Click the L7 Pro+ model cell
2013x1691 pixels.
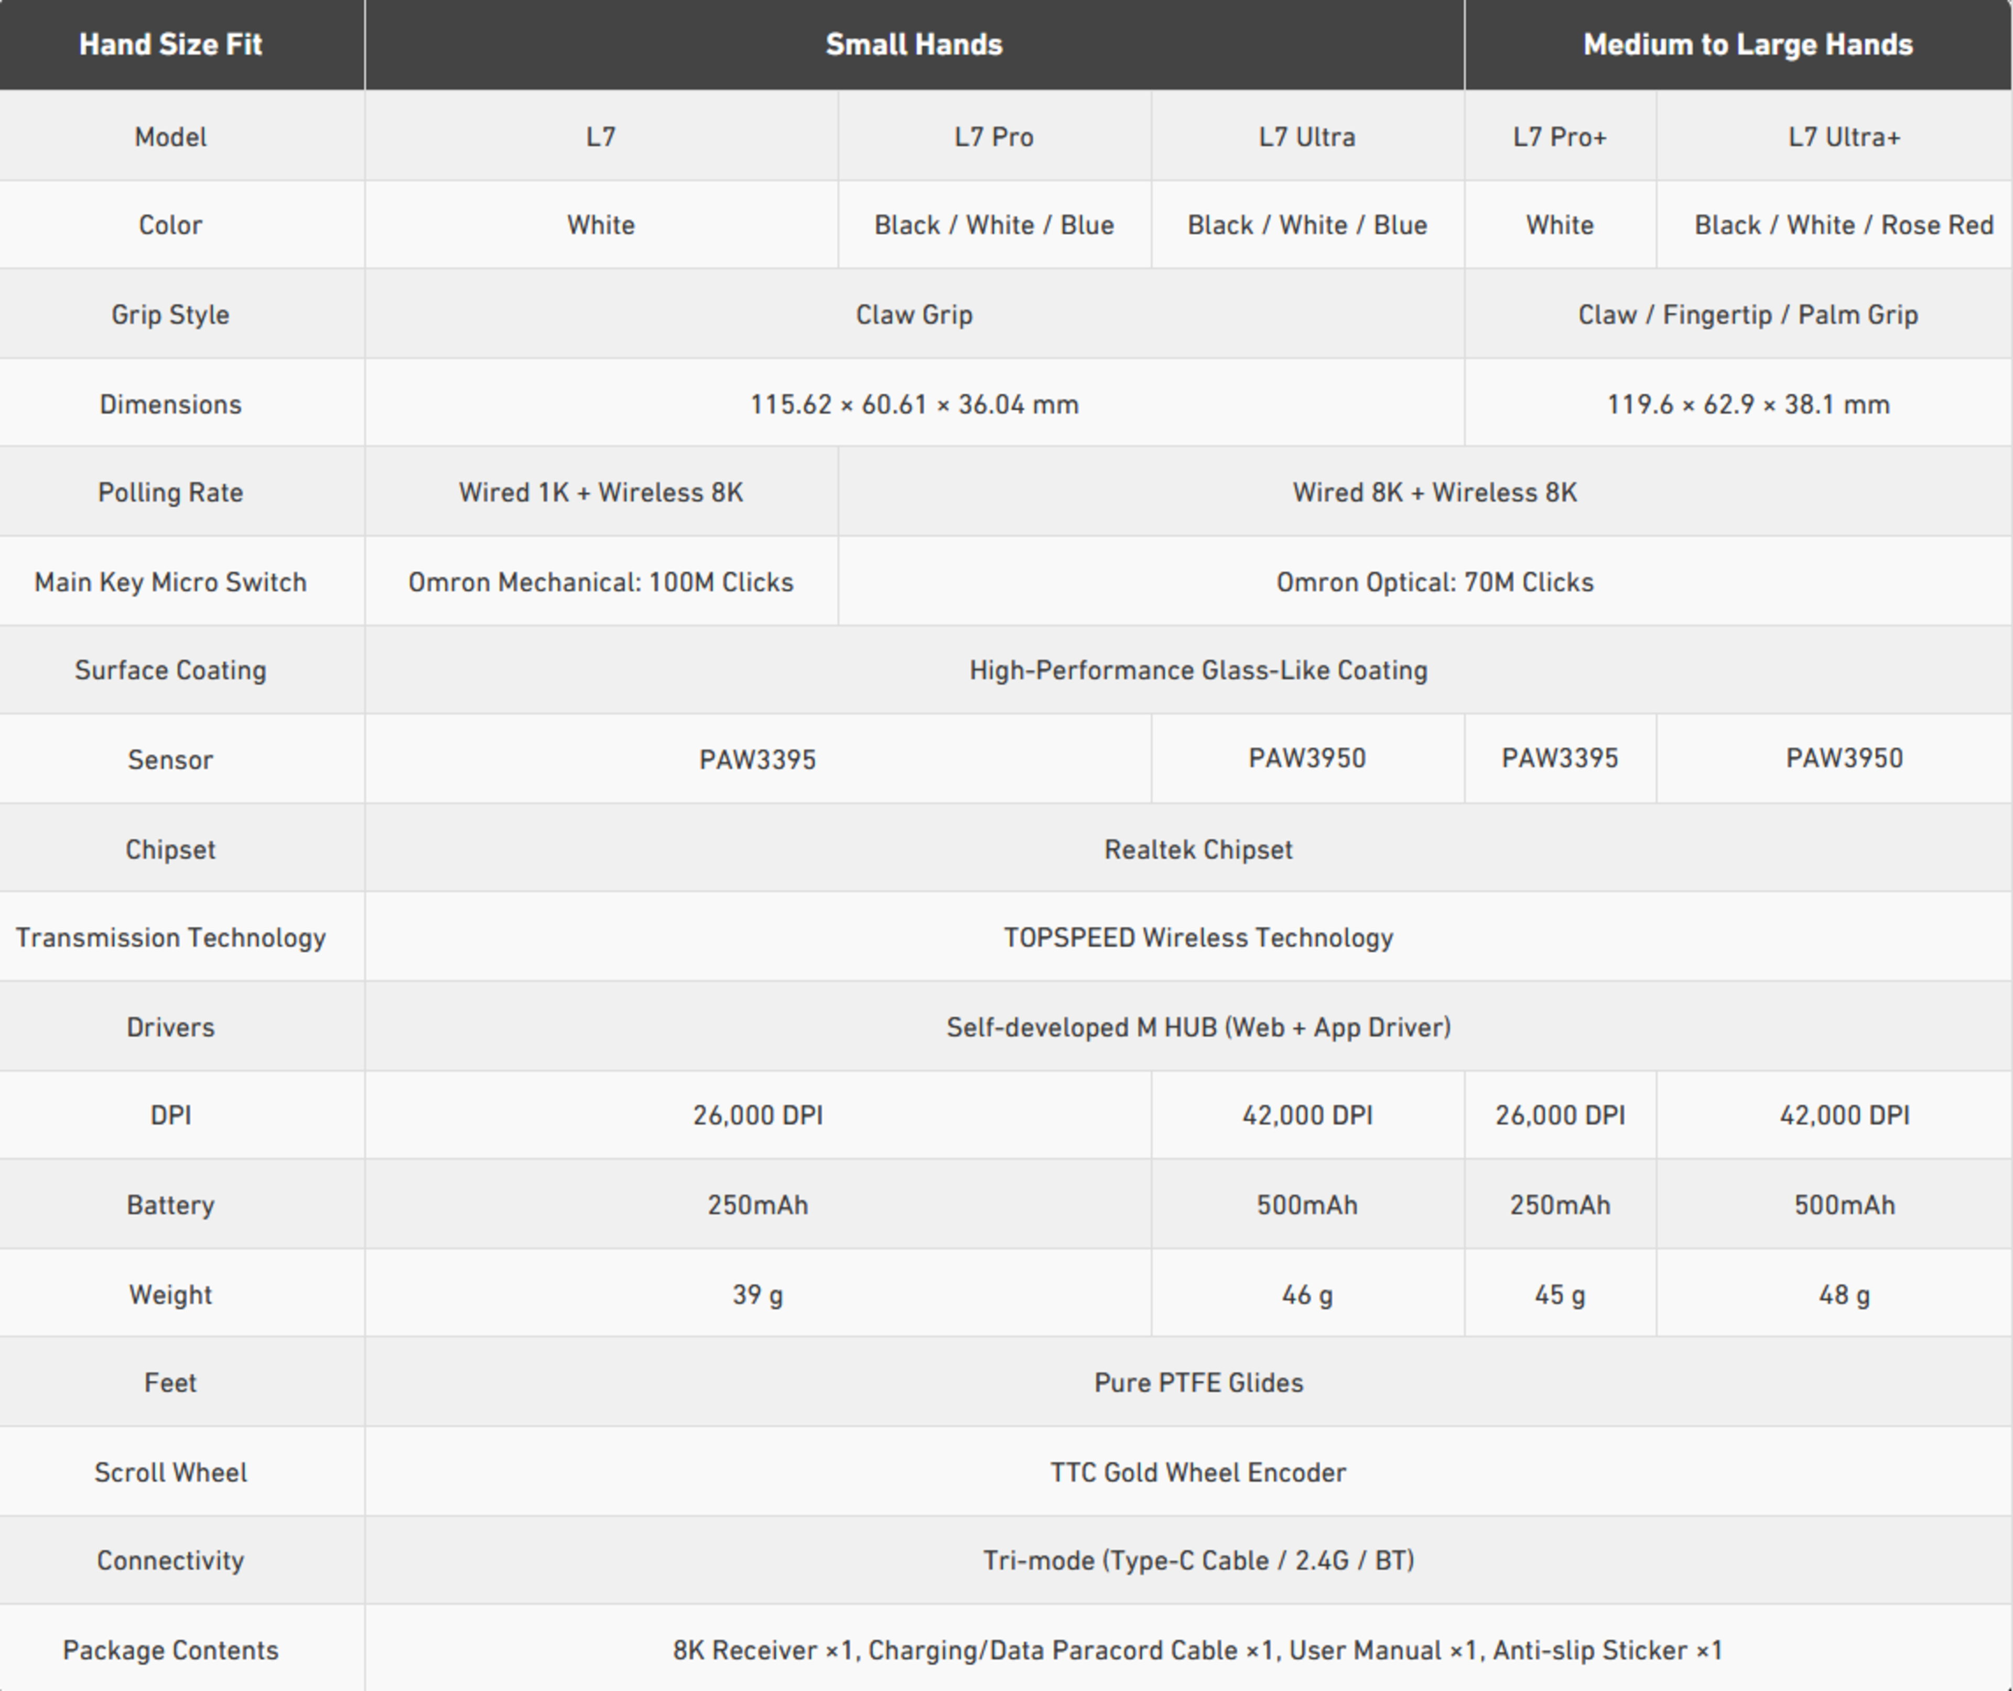pos(1560,137)
